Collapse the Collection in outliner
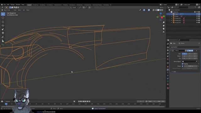The image size is (201, 113). 169,12
